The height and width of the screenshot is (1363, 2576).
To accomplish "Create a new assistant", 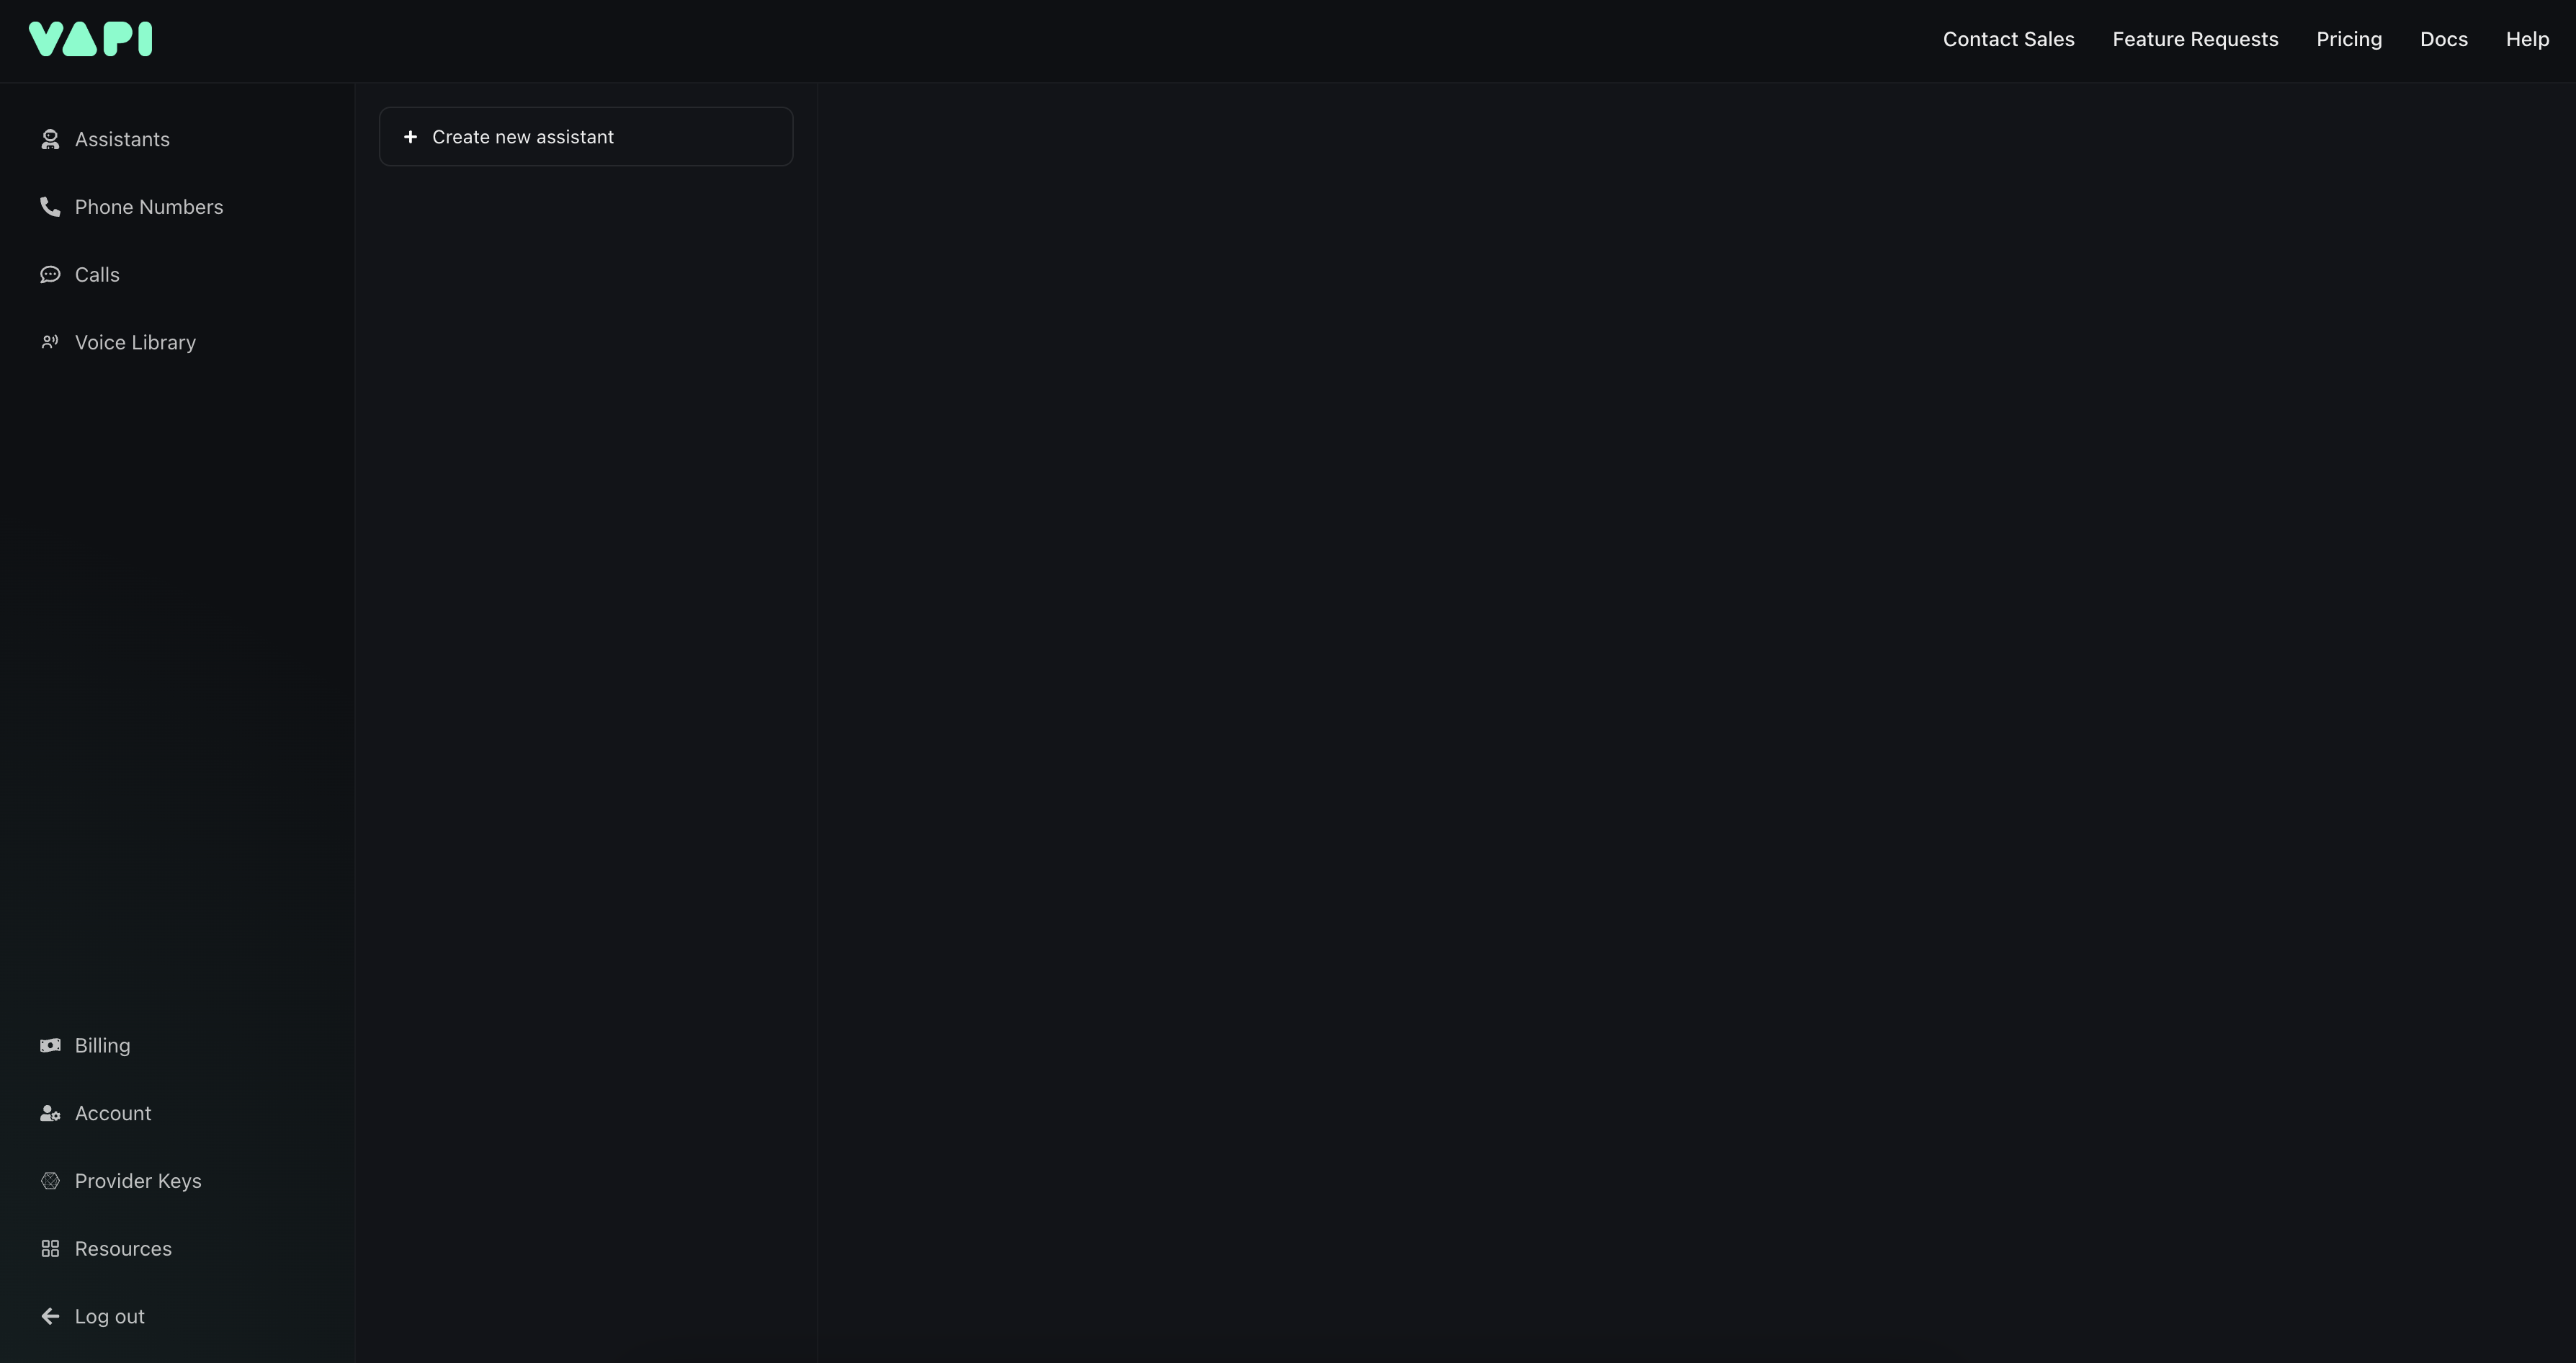I will click(x=586, y=137).
